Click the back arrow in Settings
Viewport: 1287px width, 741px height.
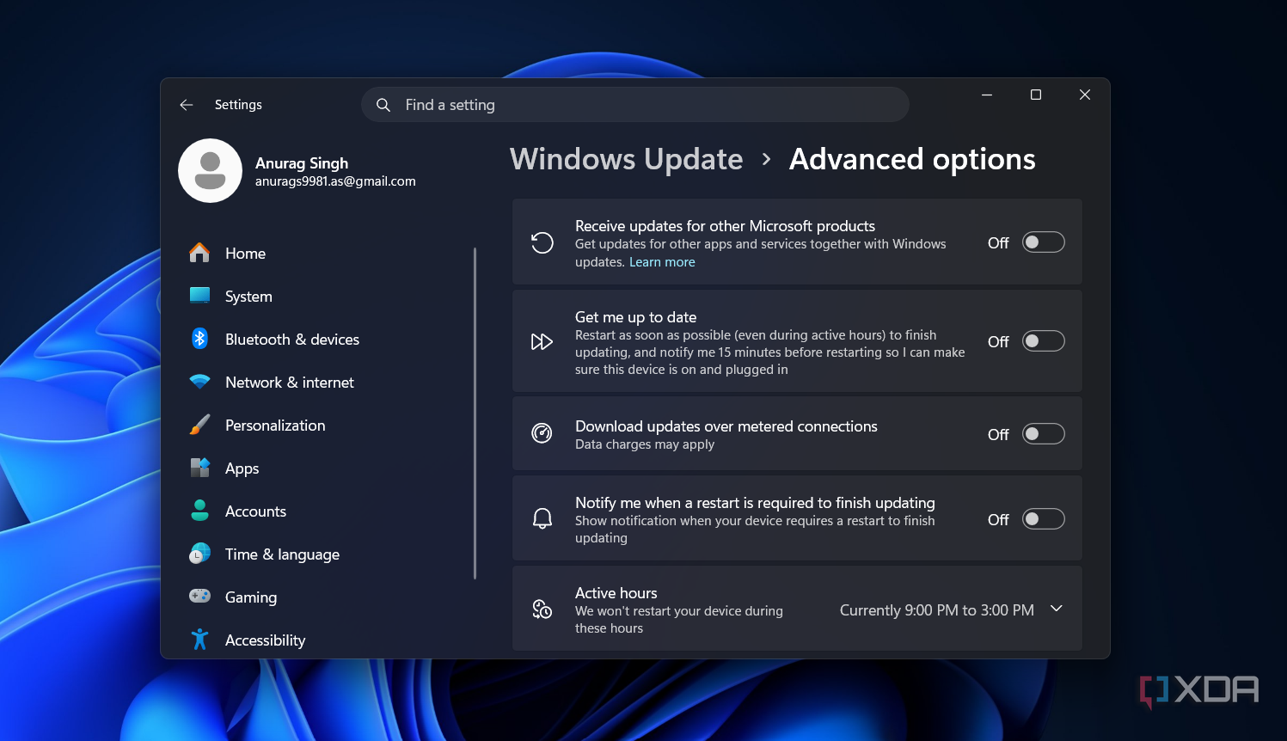coord(186,105)
